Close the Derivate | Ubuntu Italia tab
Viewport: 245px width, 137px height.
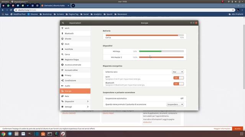coord(68,6)
